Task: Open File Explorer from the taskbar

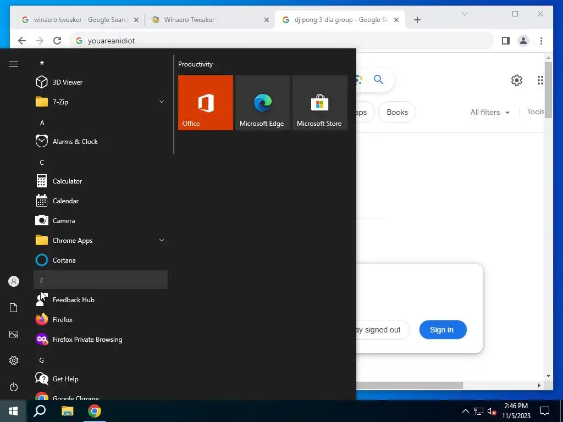Action: click(67, 411)
